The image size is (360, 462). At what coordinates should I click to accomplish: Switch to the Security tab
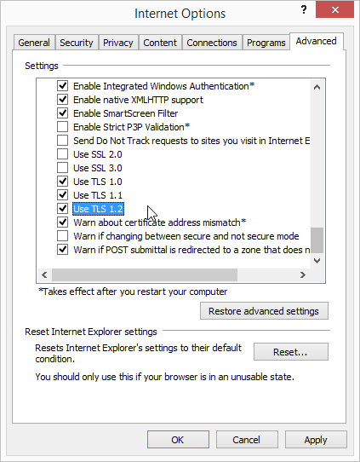click(77, 43)
